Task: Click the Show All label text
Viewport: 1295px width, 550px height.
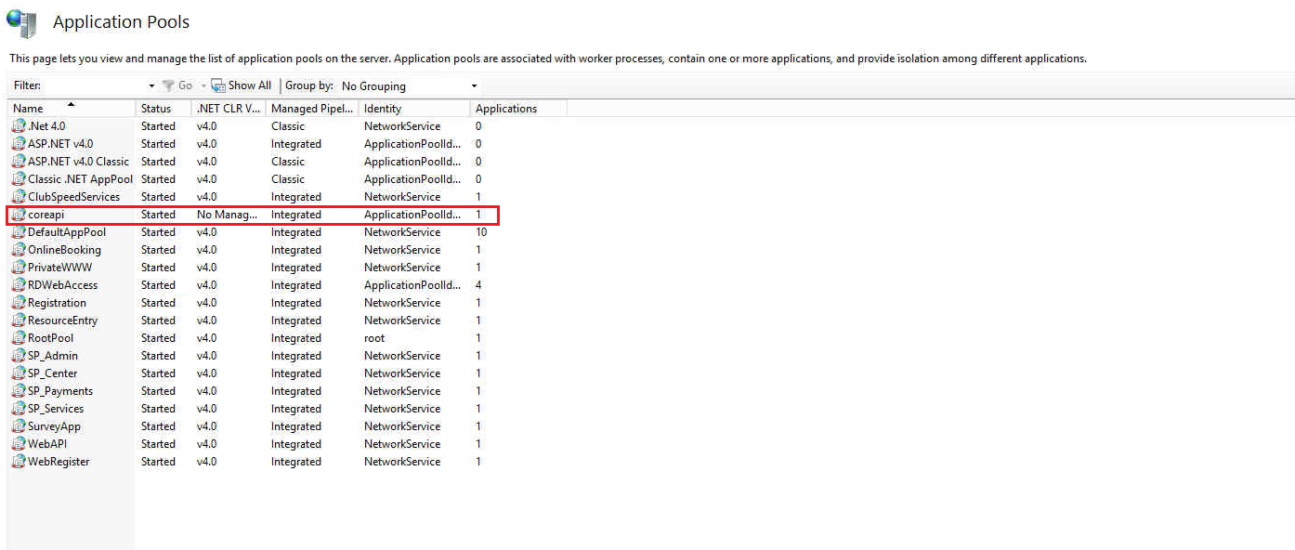Action: (250, 85)
